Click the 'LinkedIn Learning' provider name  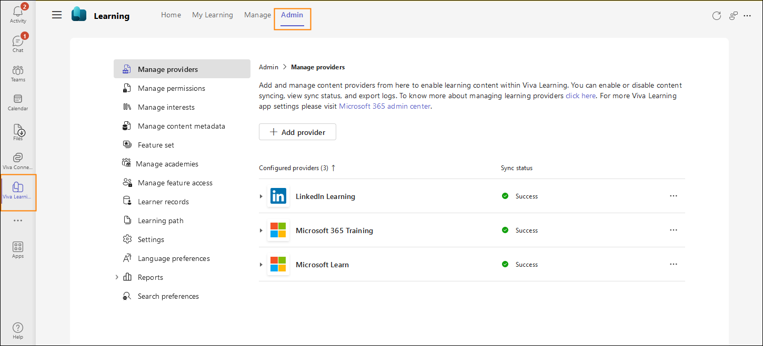coord(325,196)
